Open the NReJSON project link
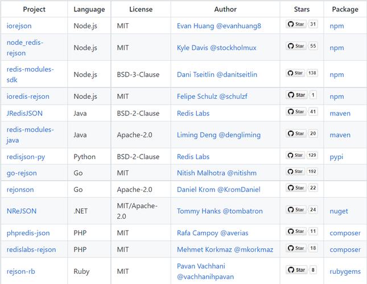This screenshot has width=367, height=284. 22,211
